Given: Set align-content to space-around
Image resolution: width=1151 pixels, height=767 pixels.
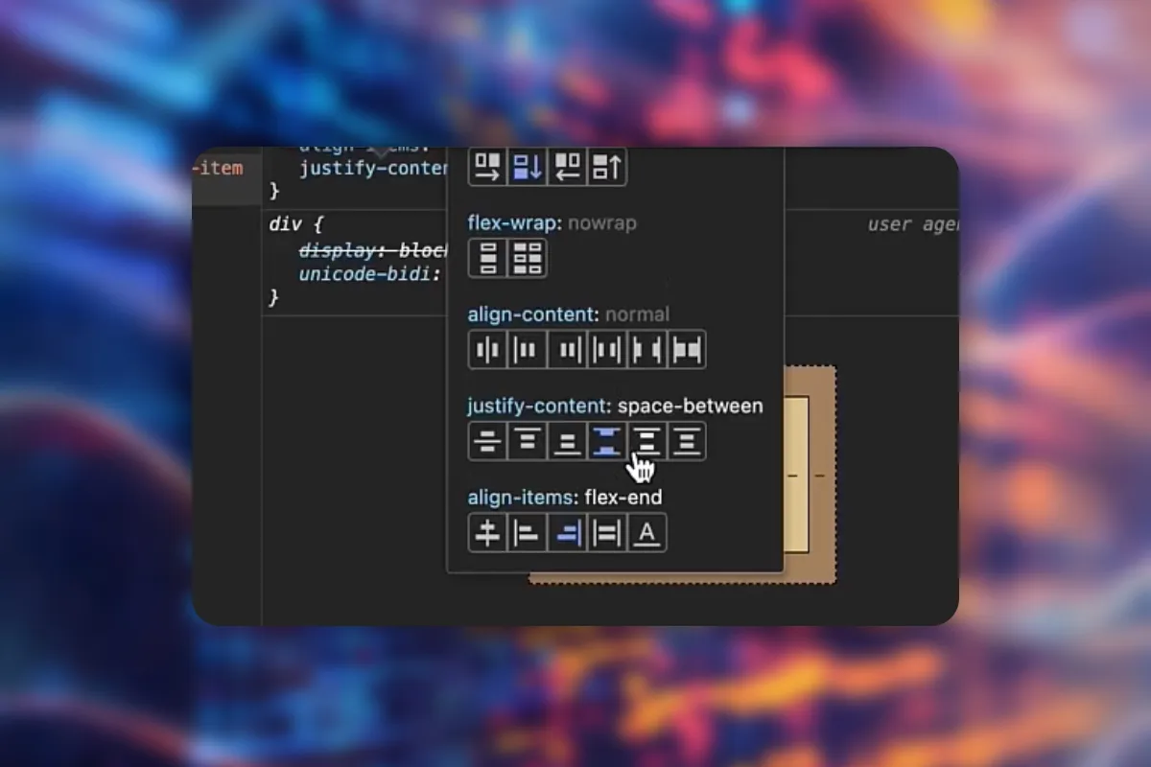Looking at the screenshot, I should [607, 350].
